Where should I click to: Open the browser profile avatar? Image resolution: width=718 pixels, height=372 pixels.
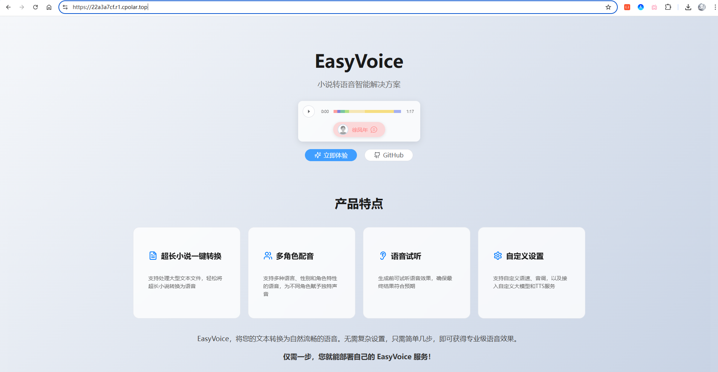coord(702,7)
